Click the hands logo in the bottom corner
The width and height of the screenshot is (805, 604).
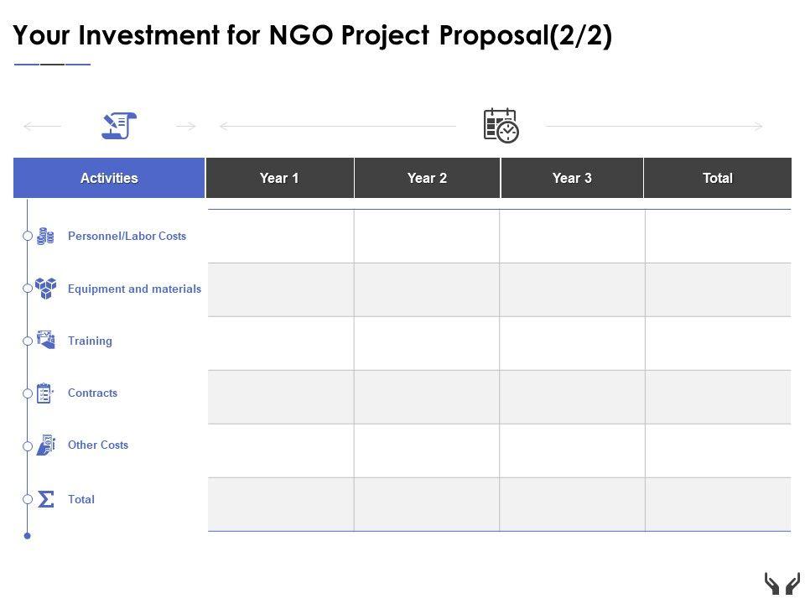782,584
